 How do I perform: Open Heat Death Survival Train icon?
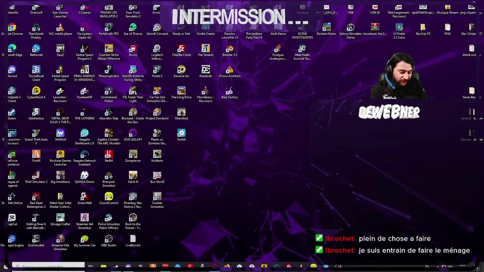tap(302, 52)
